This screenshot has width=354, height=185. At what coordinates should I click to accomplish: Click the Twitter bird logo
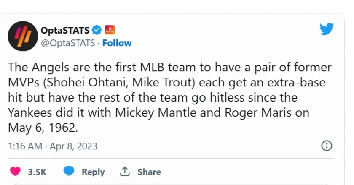click(326, 29)
